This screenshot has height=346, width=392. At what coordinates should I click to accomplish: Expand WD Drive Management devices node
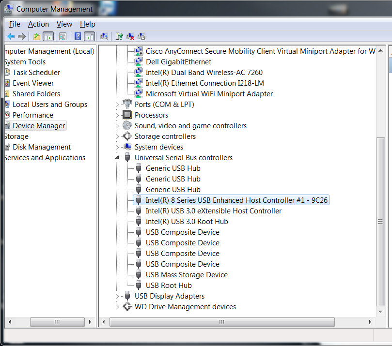click(117, 307)
